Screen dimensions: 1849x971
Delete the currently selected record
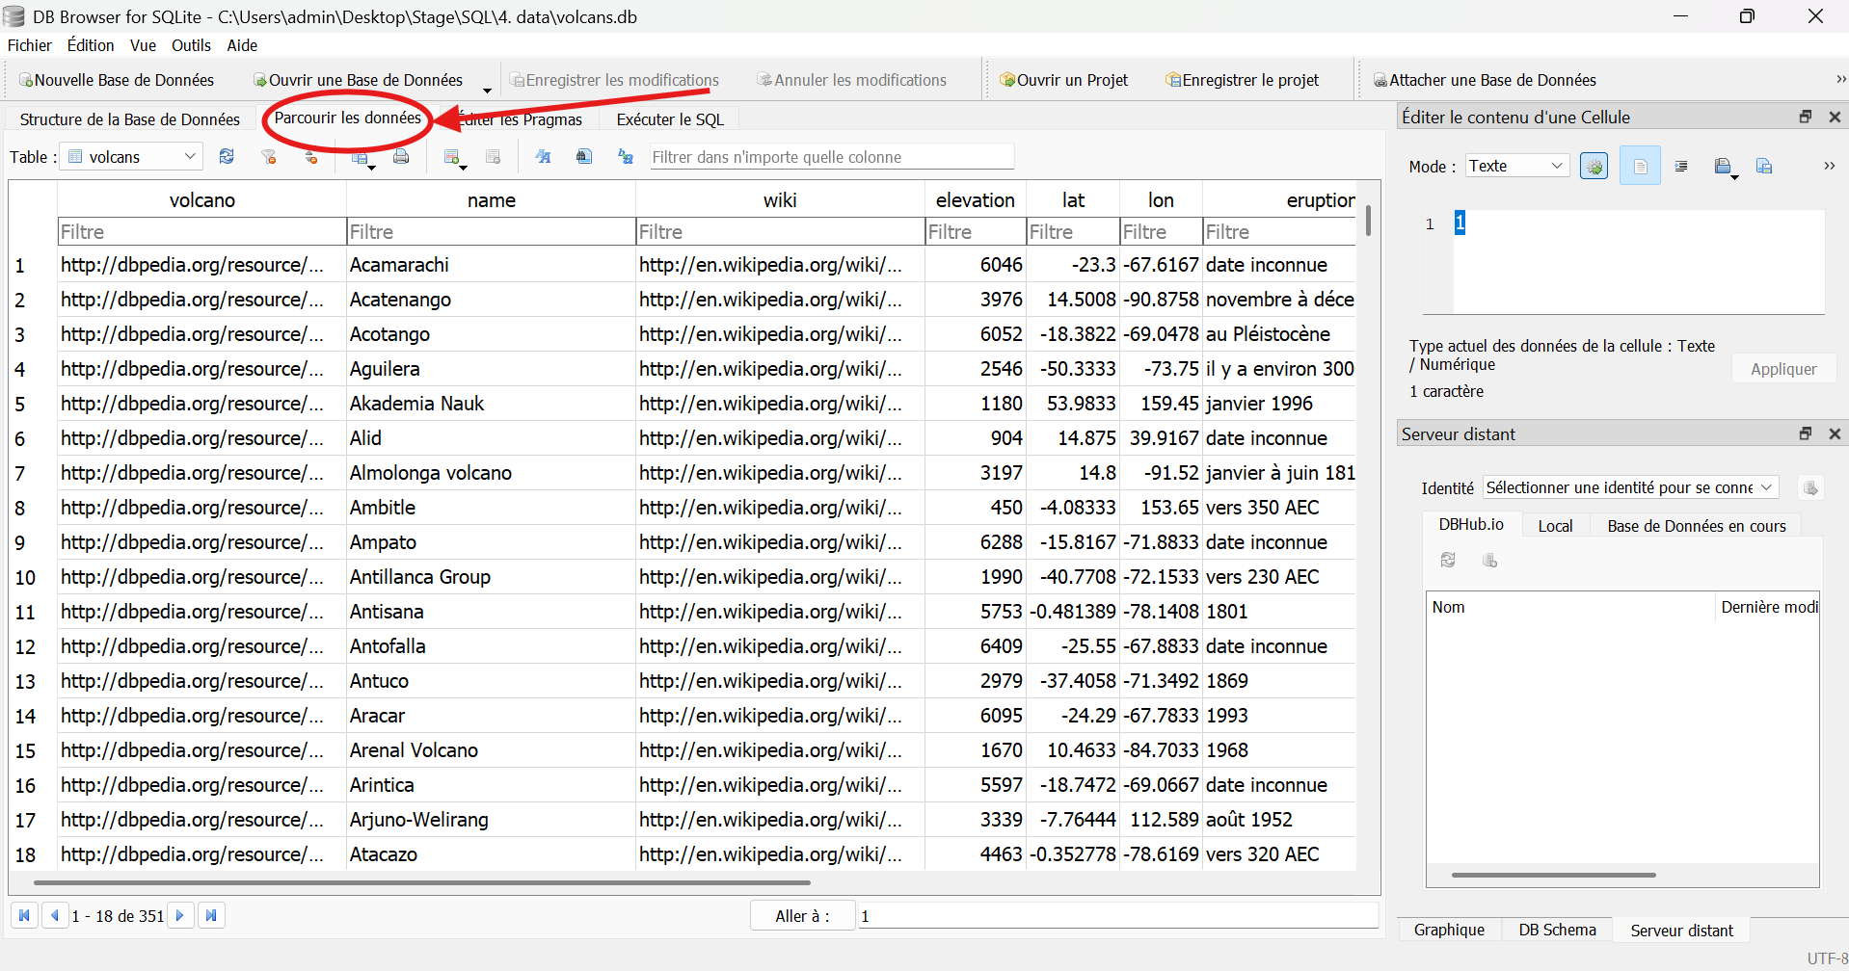[x=494, y=156]
